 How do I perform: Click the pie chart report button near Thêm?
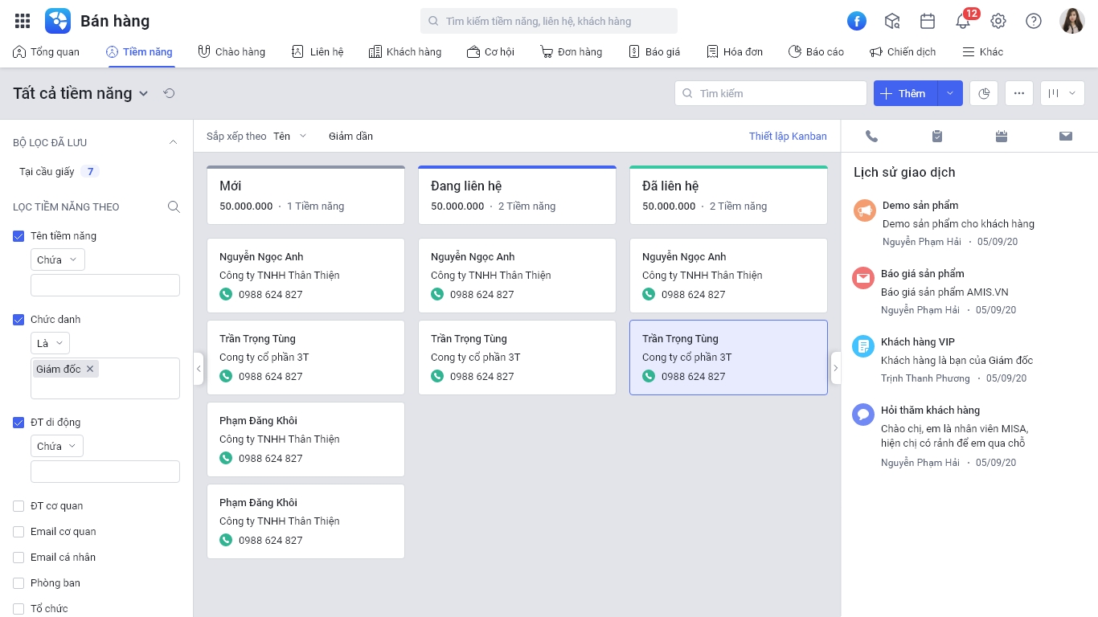(x=984, y=93)
